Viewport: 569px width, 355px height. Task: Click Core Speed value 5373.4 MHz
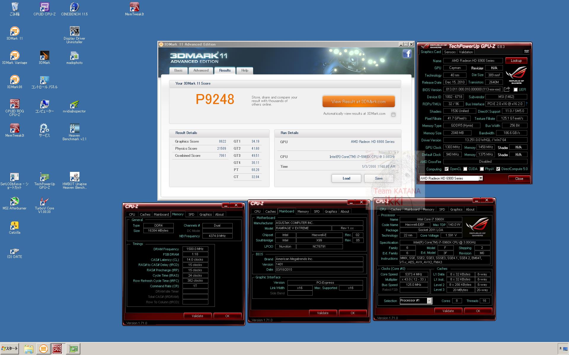click(414, 274)
